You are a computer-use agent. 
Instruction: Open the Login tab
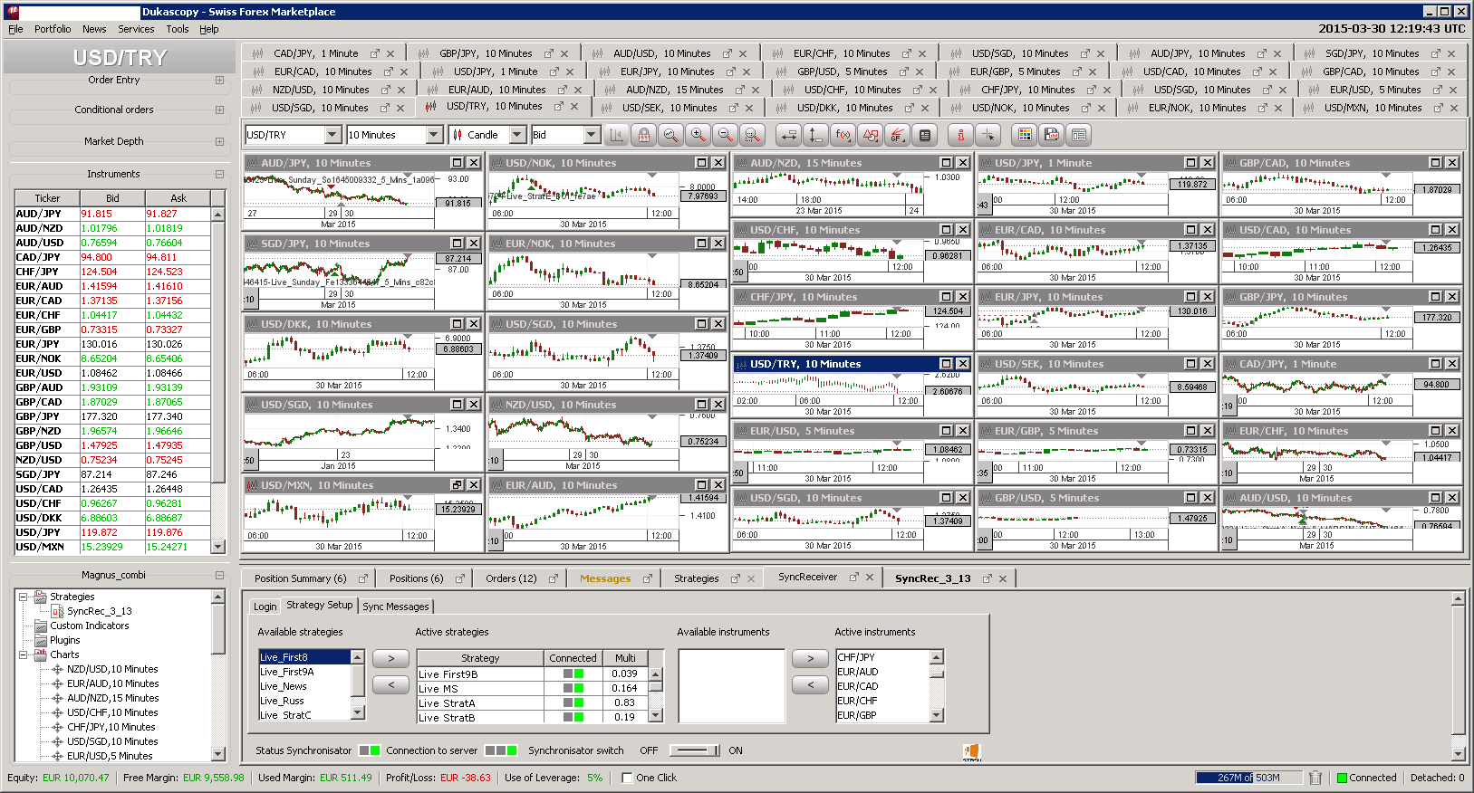(265, 607)
